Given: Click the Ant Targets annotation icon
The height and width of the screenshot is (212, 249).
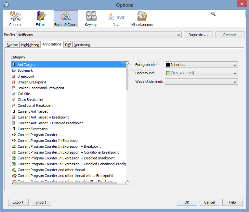Looking at the screenshot, I should [x=14, y=65].
